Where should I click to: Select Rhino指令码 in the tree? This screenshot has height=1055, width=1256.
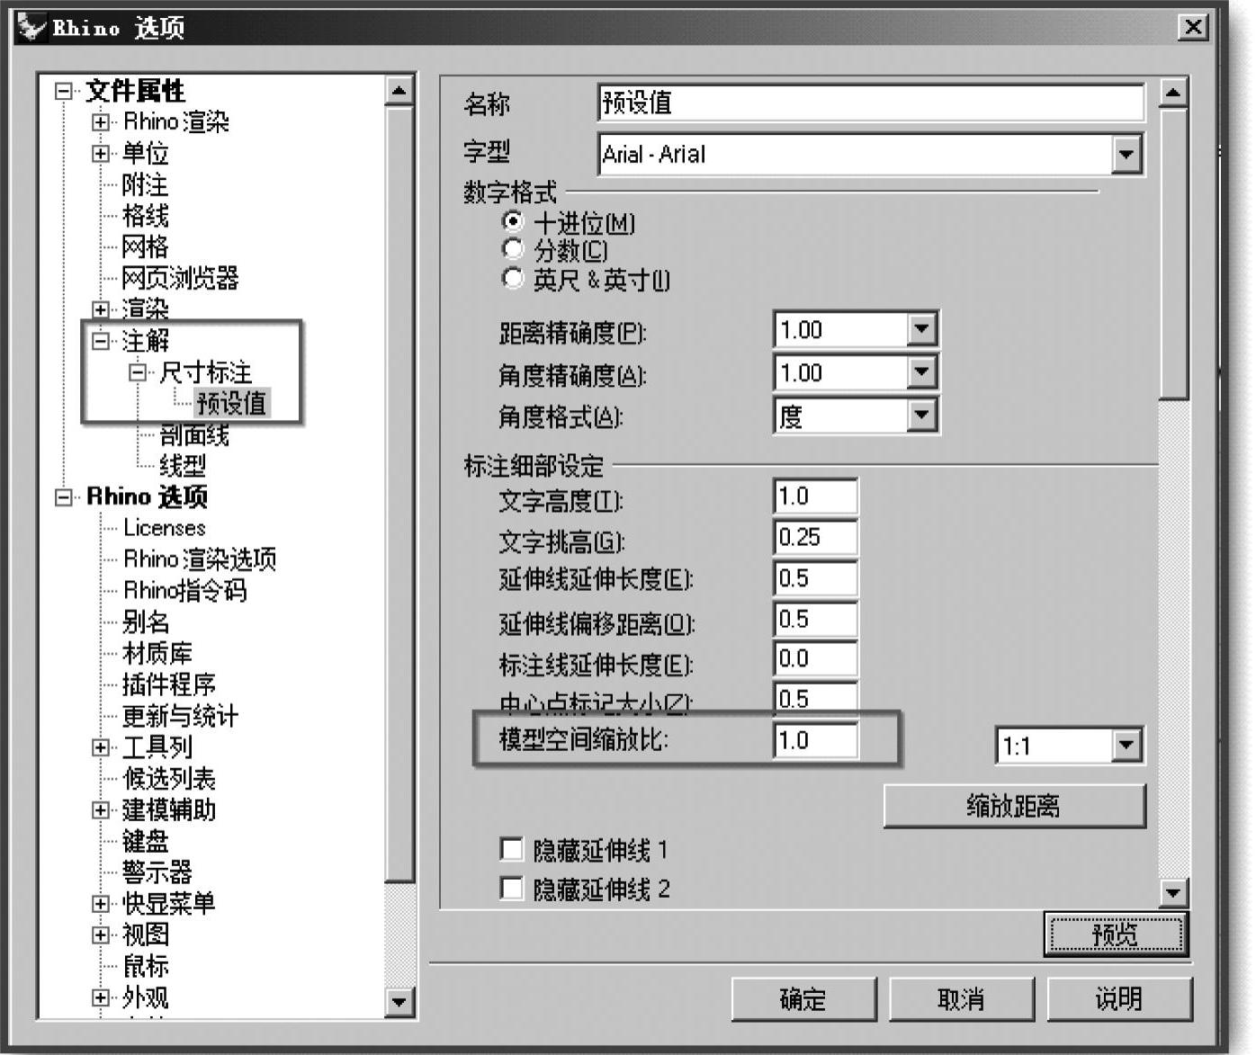click(x=184, y=590)
